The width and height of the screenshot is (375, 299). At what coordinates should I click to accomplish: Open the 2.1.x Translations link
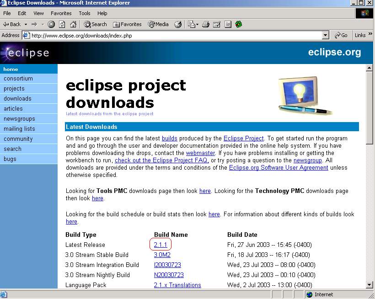coord(177,285)
